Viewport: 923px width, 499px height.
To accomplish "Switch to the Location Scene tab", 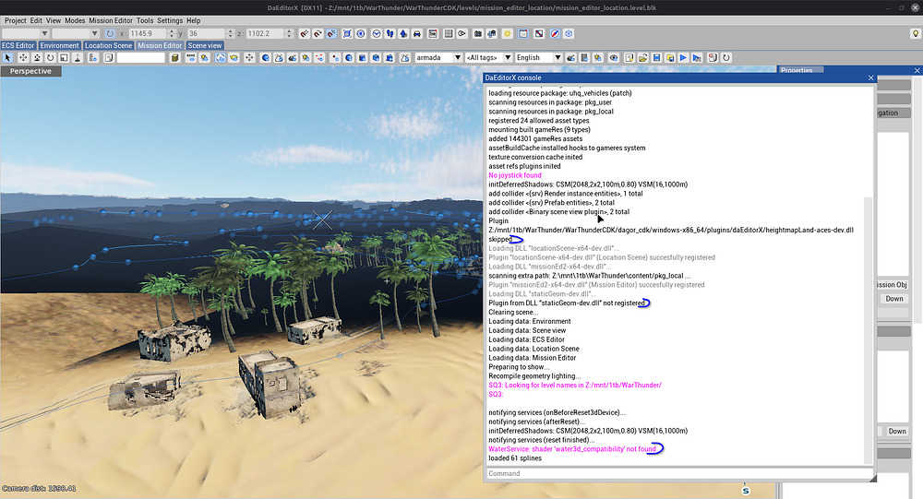I will tap(108, 45).
